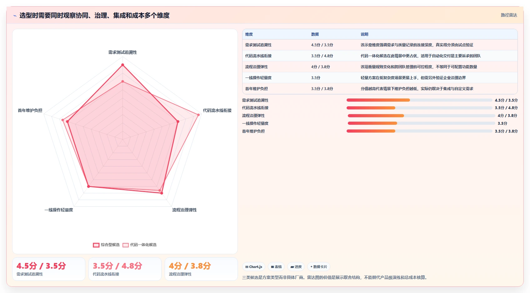Click the 代码流水线衔接 table row cell
This screenshot has width=530, height=293.
pyautogui.click(x=258, y=56)
